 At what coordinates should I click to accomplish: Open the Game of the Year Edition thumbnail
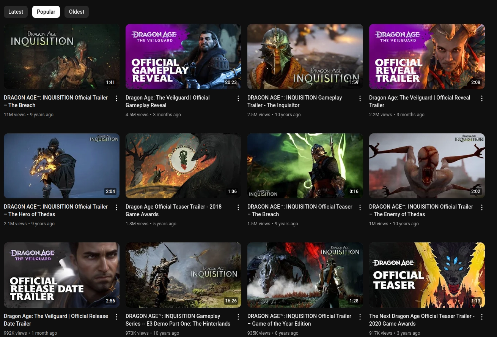305,275
